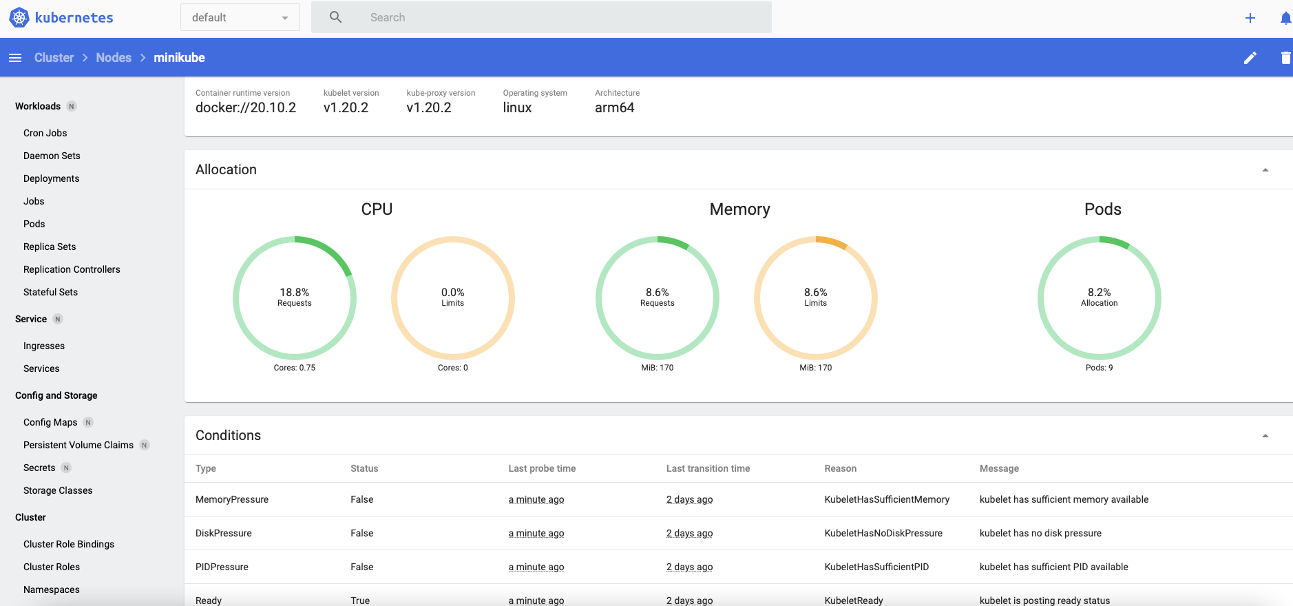Go to Nodes breadcrumb
Screen dimensions: 1293x606
pos(114,58)
